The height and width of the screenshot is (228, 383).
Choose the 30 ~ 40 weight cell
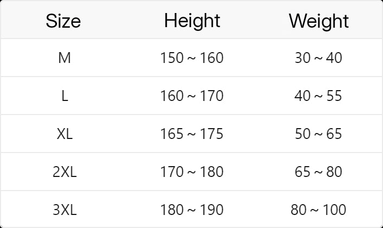tap(318, 58)
